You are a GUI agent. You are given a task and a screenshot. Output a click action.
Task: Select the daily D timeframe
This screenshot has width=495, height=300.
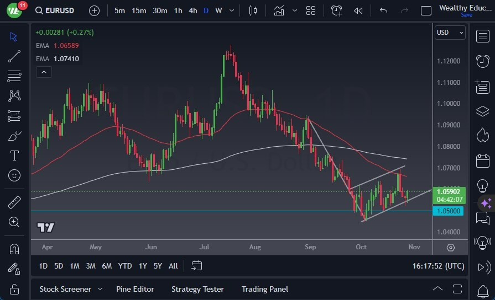coord(206,10)
